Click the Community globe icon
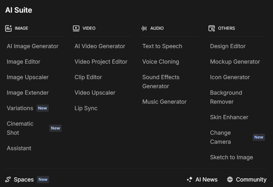This screenshot has height=187, width=273. point(230,180)
